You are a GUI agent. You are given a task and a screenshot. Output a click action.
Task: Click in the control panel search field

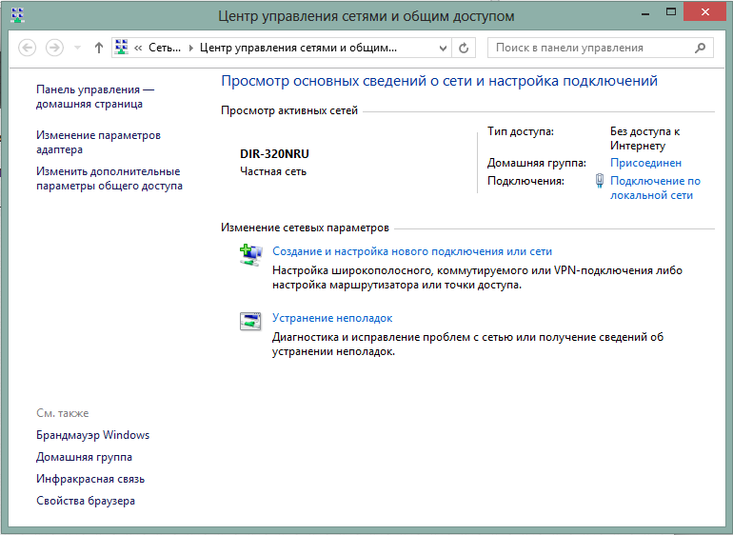(590, 48)
